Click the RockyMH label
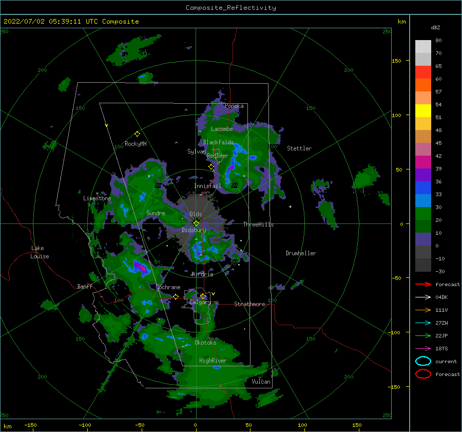This screenshot has width=462, height=432. 136,144
